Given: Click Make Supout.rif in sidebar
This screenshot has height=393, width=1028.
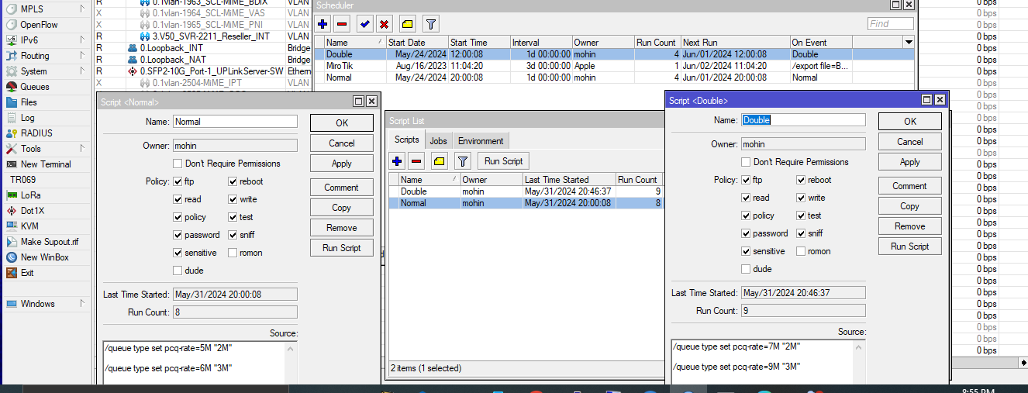Looking at the screenshot, I should coord(50,242).
